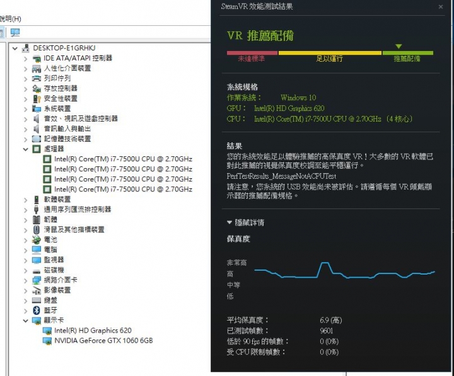This screenshot has width=454, height=376.
Task: Click the VR 推薦配備 heading
Action: pyautogui.click(x=260, y=35)
